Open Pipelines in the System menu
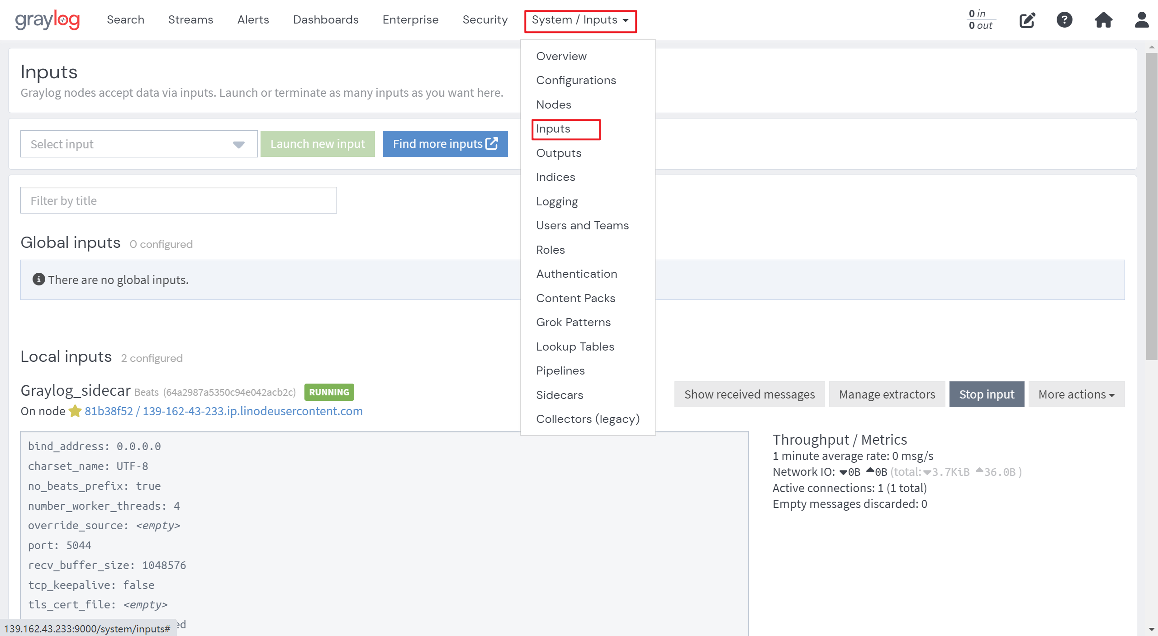Screen dimensions: 1158x636 560,370
